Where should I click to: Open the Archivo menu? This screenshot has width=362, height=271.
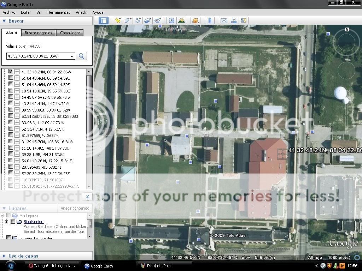coord(9,12)
